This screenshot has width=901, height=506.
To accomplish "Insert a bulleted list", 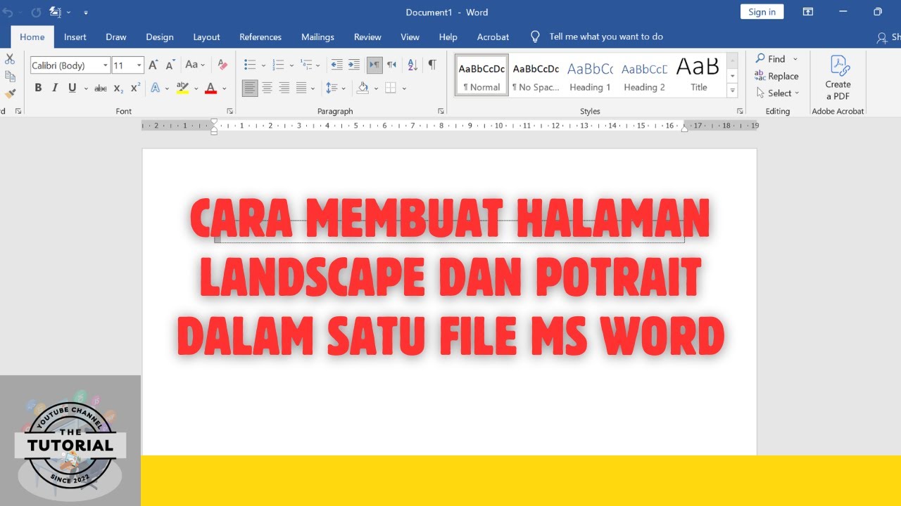I will click(250, 65).
